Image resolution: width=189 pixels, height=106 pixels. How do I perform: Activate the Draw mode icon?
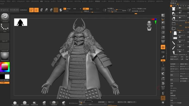tap(36, 10)
